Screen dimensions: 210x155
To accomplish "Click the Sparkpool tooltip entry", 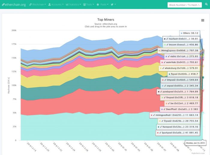I will [x=178, y=133].
